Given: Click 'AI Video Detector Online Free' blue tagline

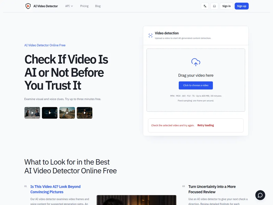Looking at the screenshot, I should click(x=45, y=45).
